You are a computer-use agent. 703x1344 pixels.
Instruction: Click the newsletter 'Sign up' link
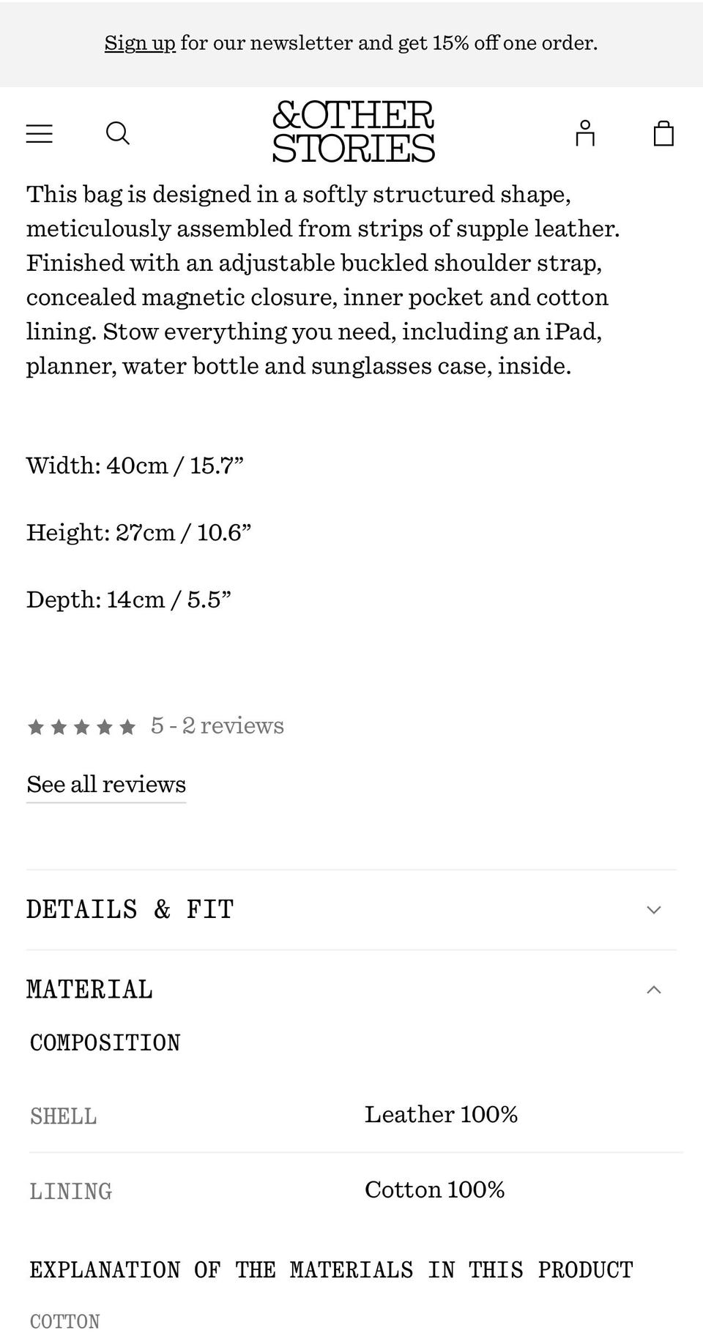click(140, 43)
